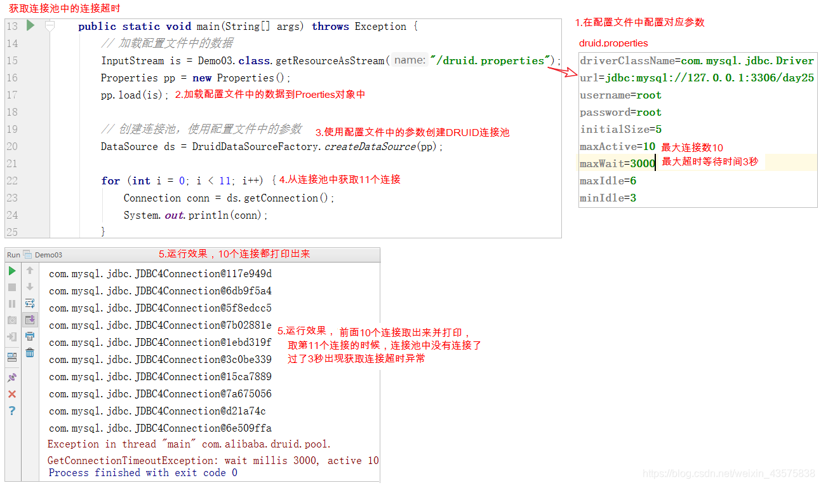Image resolution: width=821 pixels, height=485 pixels.
Task: Click the green run gutter arrow at line 13
Action: click(x=30, y=25)
